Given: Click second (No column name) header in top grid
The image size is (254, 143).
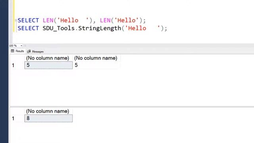Looking at the screenshot, I should pyautogui.click(x=96, y=58).
